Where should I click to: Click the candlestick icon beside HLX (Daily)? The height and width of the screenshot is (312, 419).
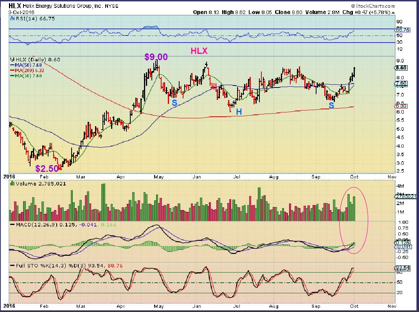point(12,59)
